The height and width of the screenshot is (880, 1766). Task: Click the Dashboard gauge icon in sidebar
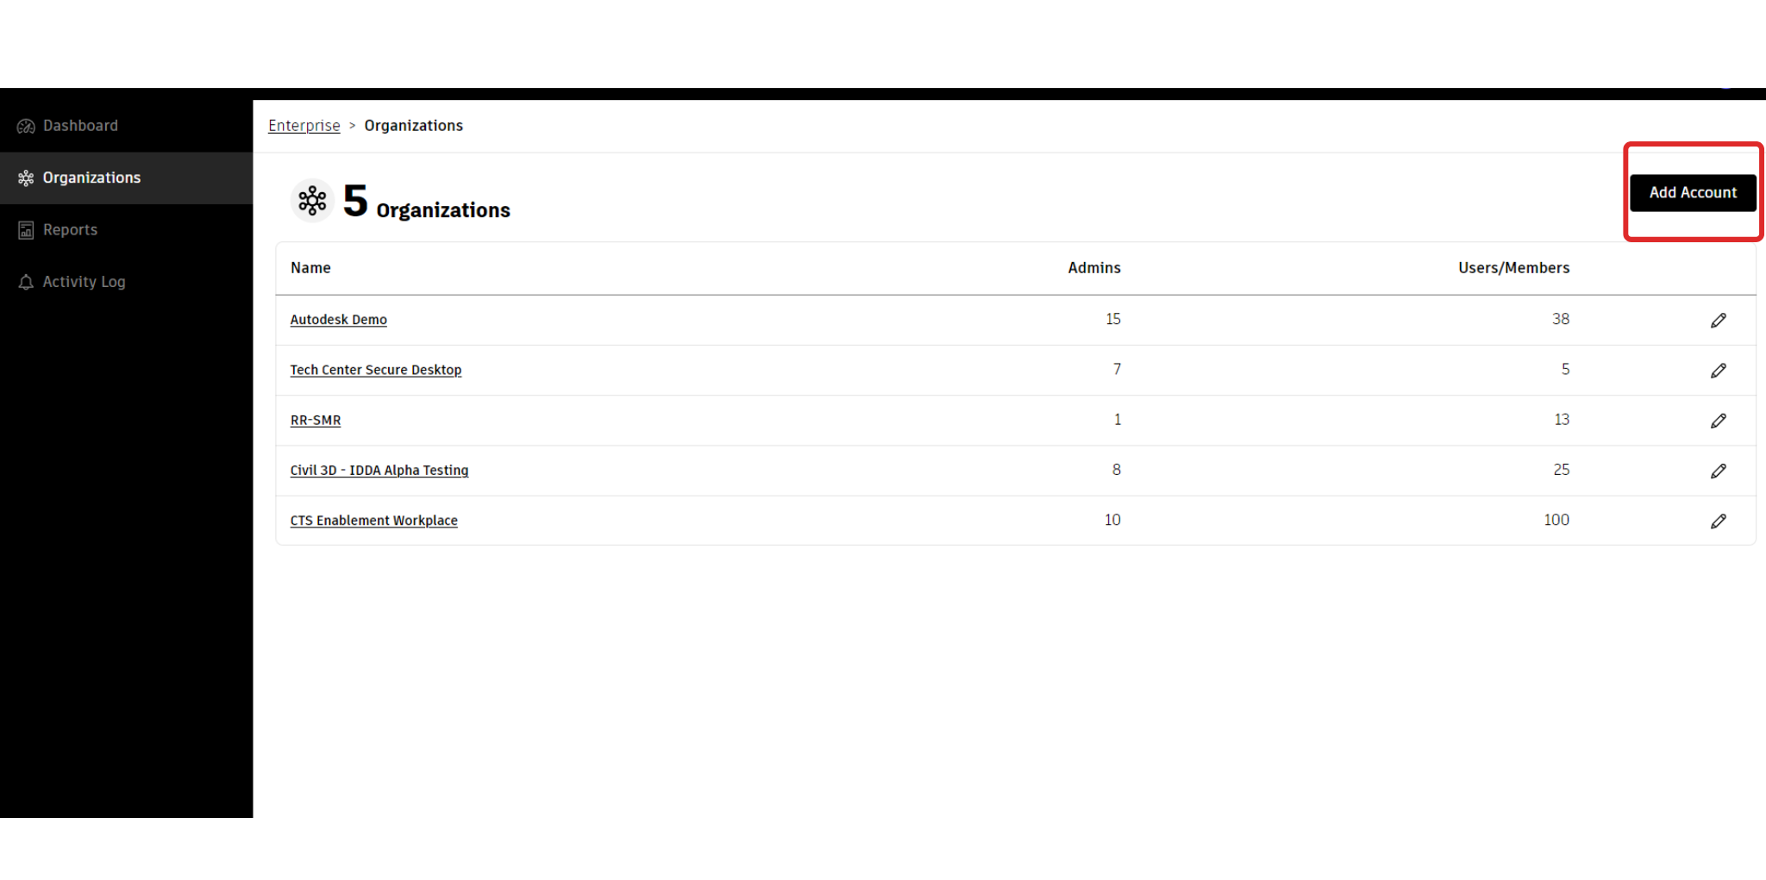26,127
